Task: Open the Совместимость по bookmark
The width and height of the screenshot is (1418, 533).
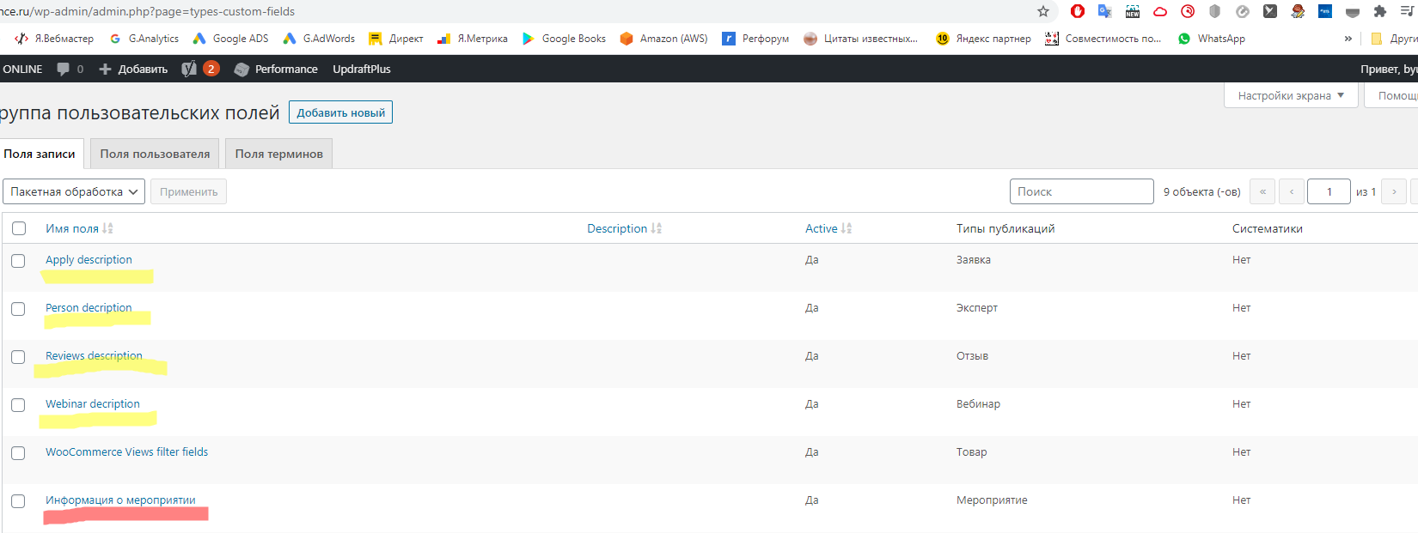Action: pyautogui.click(x=1103, y=39)
